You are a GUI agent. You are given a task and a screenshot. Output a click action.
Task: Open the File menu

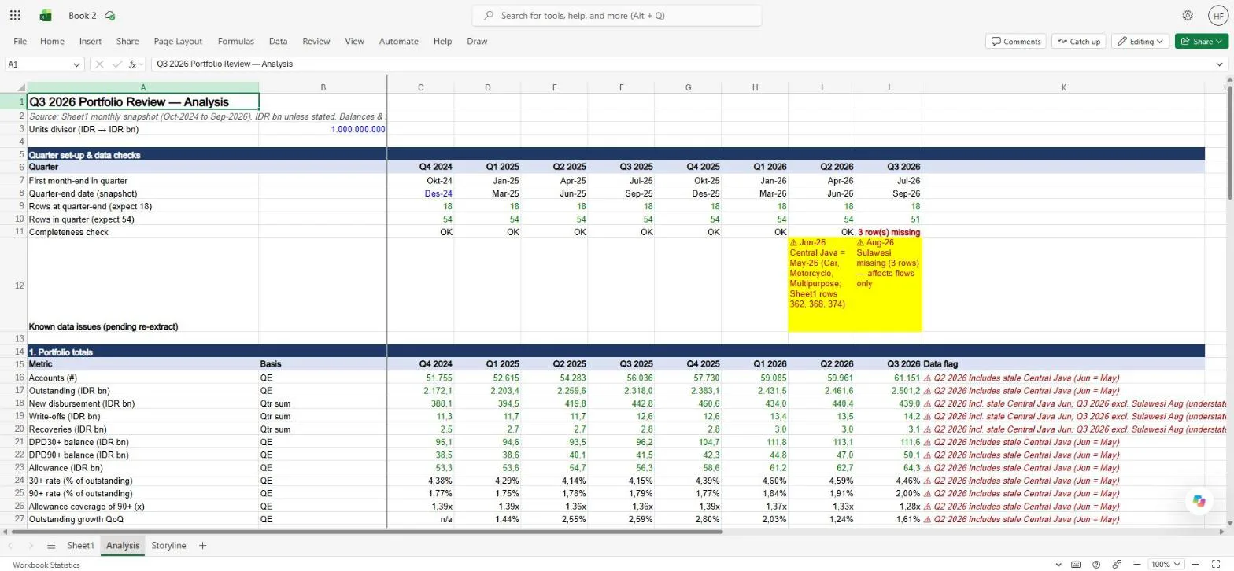[x=20, y=41]
